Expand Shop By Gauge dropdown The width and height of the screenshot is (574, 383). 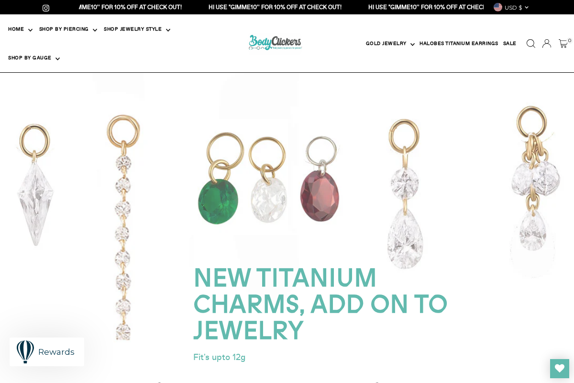[34, 58]
